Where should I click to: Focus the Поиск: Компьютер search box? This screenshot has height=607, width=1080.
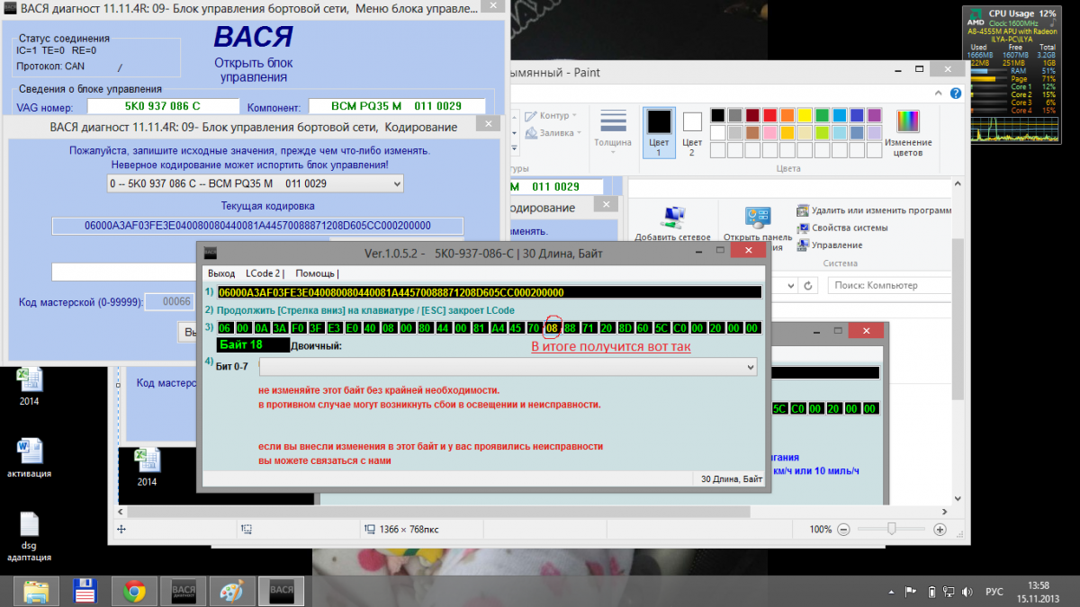[889, 285]
